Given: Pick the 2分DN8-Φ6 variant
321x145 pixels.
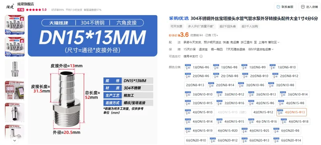Looking at the screenshot, I should [197, 76].
